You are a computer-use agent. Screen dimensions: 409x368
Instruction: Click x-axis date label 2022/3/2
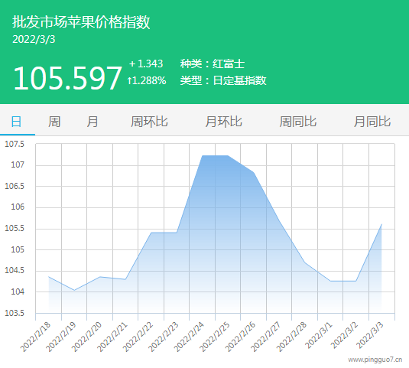point(344,335)
